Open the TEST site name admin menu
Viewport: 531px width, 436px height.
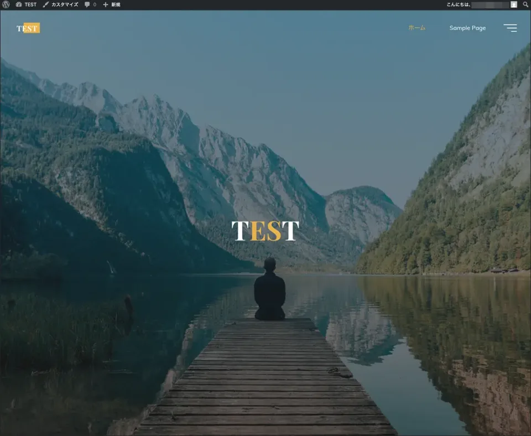tap(30, 4)
